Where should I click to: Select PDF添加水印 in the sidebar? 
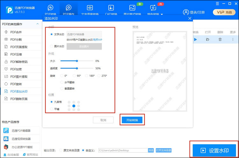coord(21,91)
